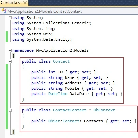Click the 'Contact' class name in its declaration
The width and height of the screenshot is (138, 138).
coord(61,61)
